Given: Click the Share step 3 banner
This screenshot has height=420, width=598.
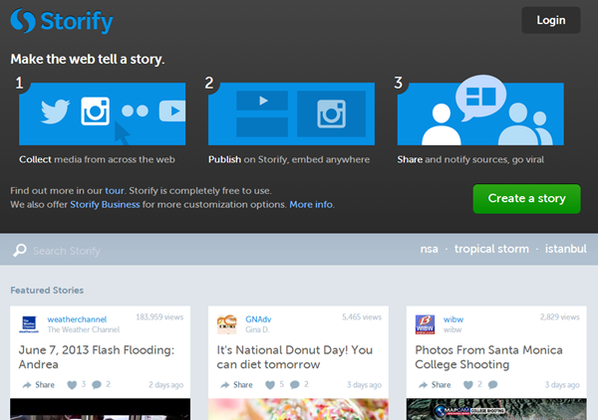Looking at the screenshot, I should pyautogui.click(x=480, y=113).
